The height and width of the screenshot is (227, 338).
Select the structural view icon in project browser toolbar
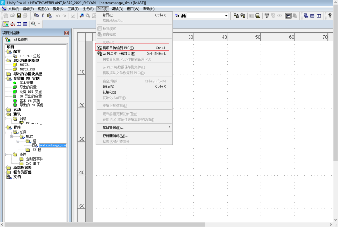[6, 23]
